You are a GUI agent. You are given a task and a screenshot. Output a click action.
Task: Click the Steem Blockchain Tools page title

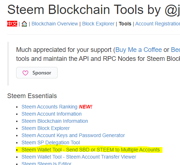(93, 10)
